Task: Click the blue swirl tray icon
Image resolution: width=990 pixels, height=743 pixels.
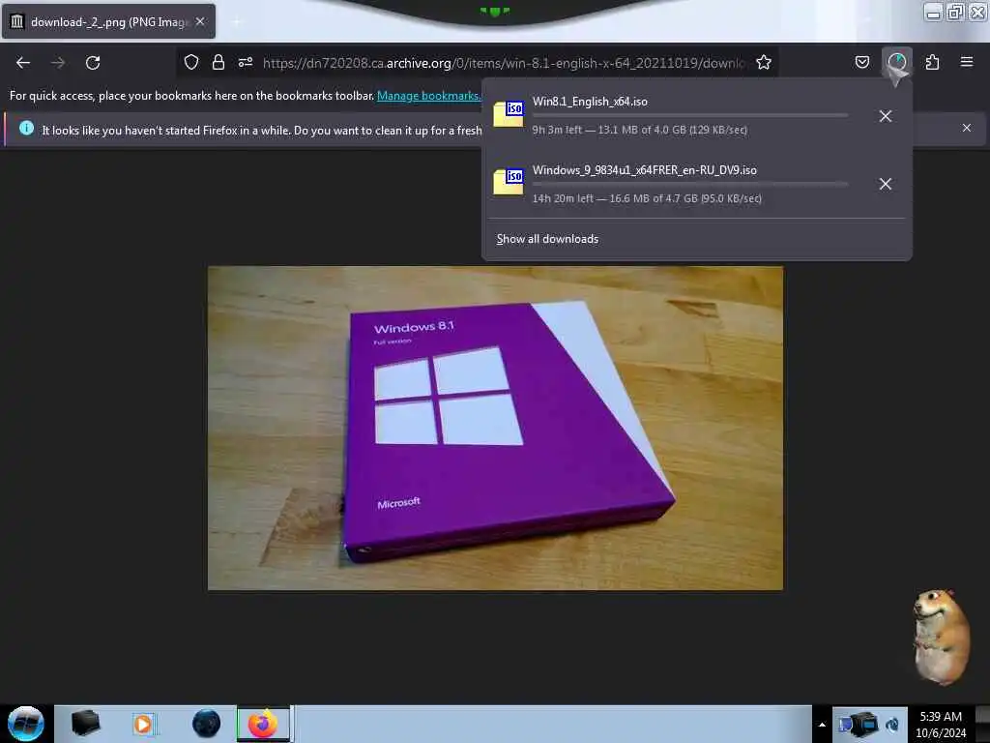Action: click(892, 726)
